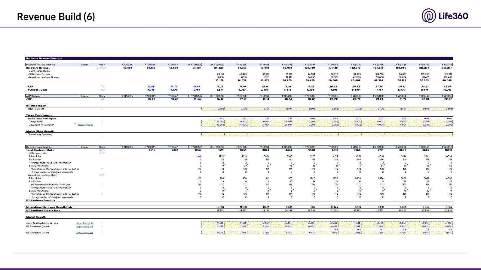This screenshot has width=481, height=270.
Task: Select the ASP Summary header label
Action: click(33, 96)
